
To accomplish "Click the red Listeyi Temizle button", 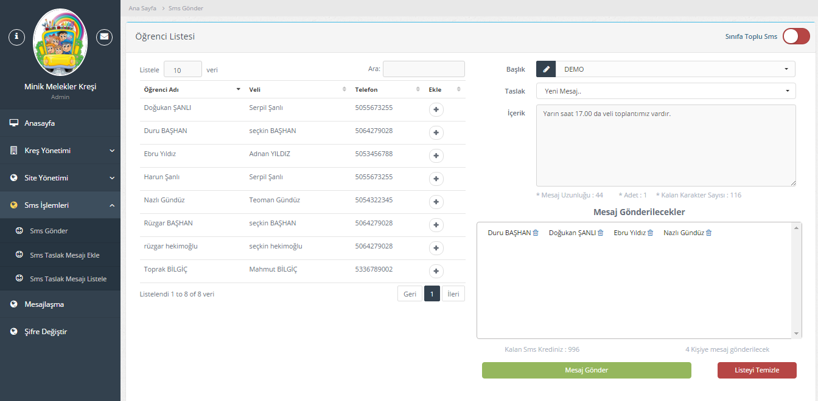I will [757, 370].
